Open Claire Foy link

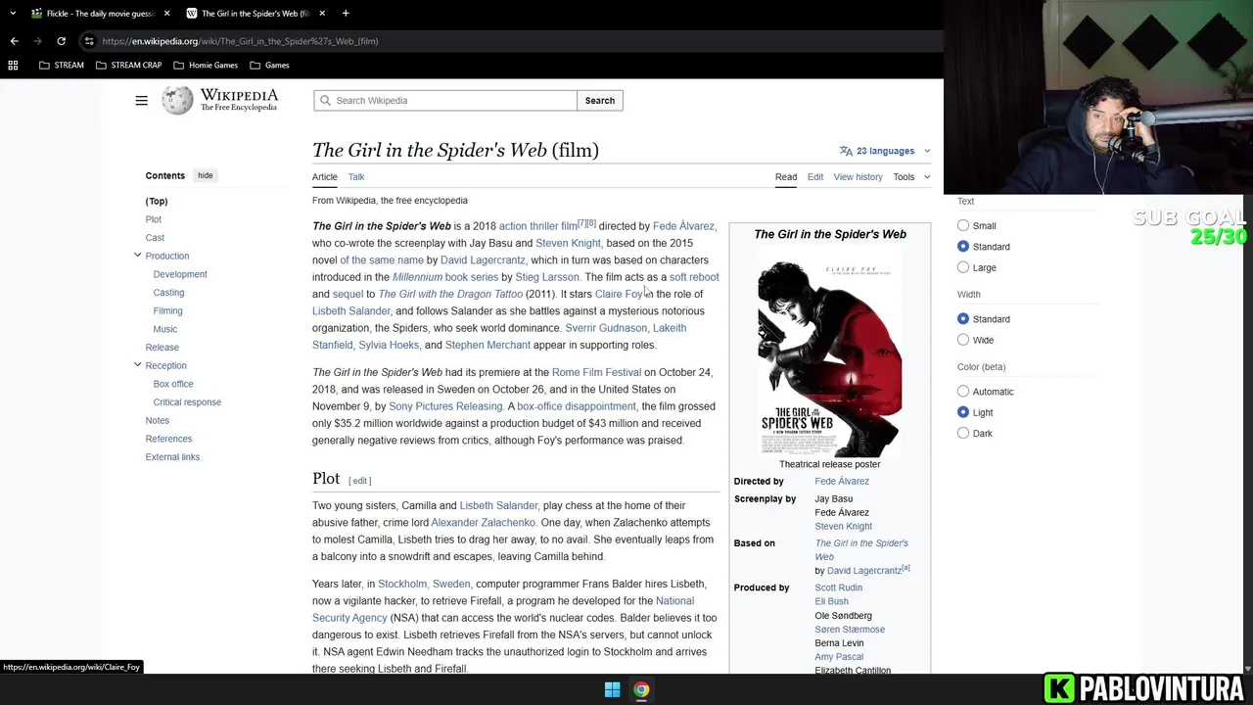coord(620,294)
